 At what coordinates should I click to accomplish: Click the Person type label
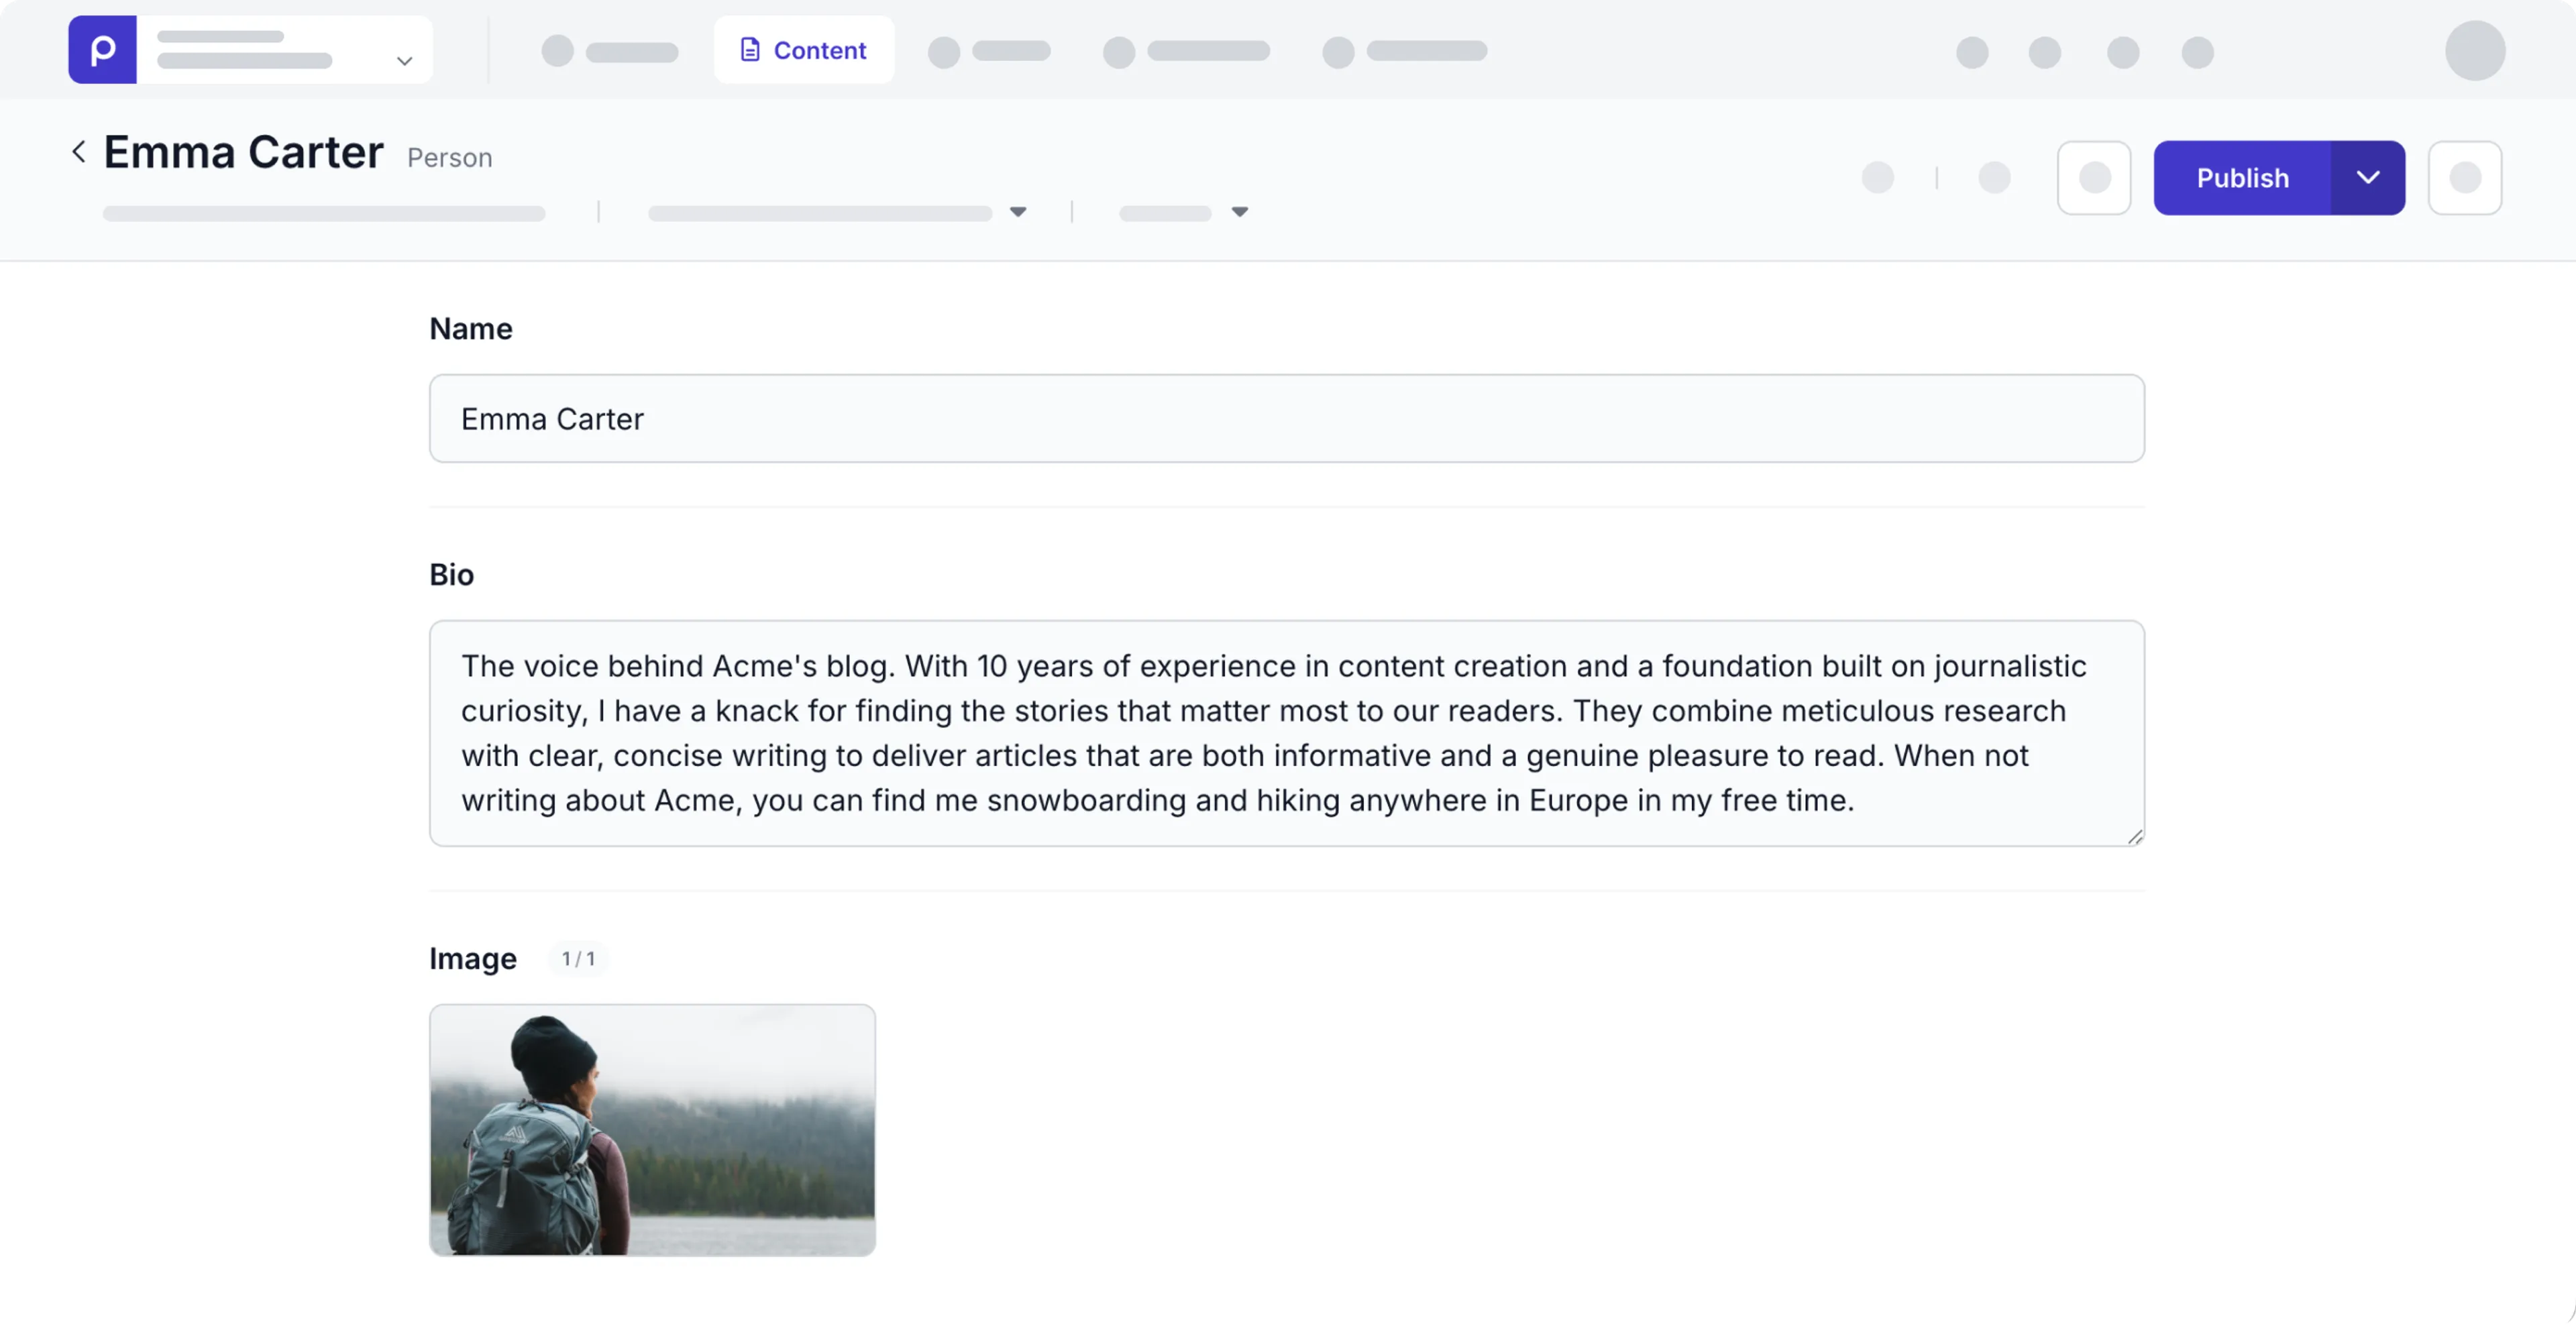tap(449, 158)
